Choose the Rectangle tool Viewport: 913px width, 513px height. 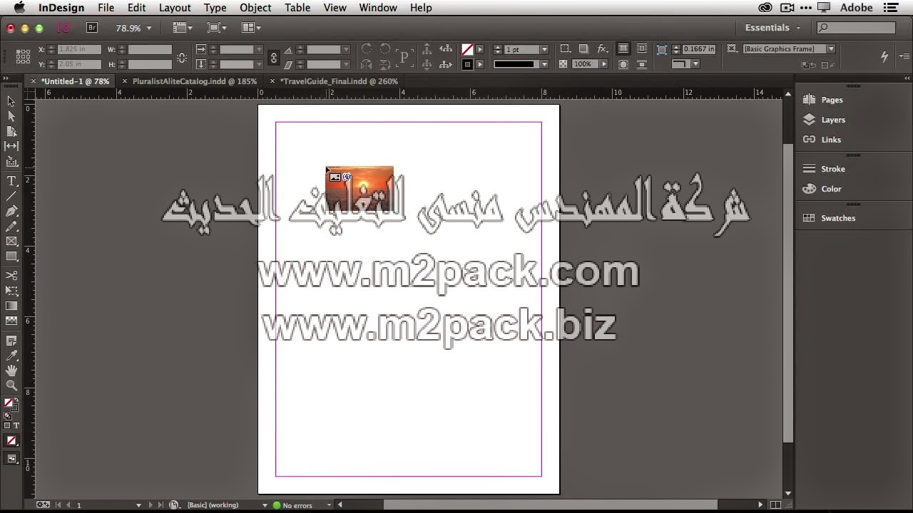11,256
